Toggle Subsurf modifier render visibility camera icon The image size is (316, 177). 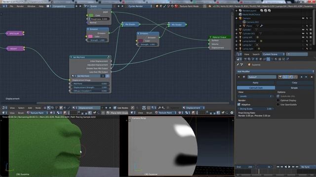(x=280, y=77)
